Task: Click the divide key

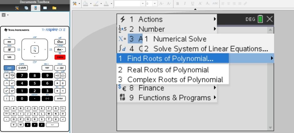Action: point(63,83)
